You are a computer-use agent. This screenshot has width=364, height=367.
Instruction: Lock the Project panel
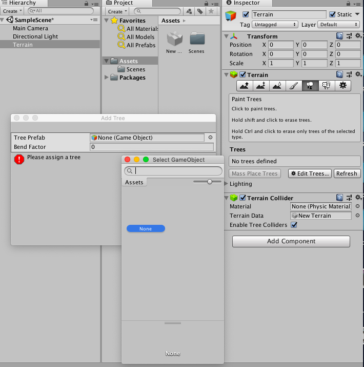pos(206,3)
